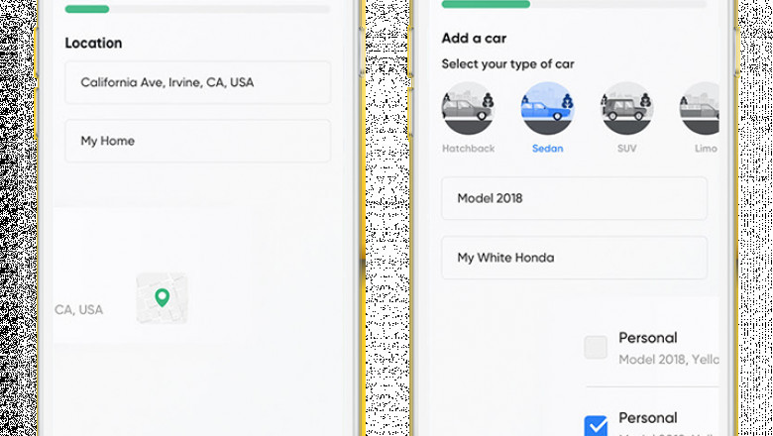Select the Hatchback car type icon
This screenshot has height=436, width=773.
click(x=468, y=108)
